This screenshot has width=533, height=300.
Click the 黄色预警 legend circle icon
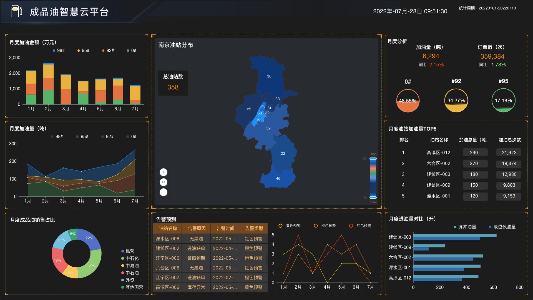click(280, 226)
